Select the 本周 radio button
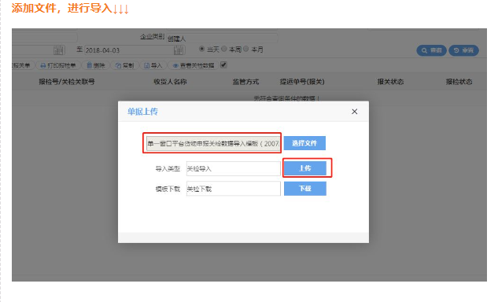498x302 pixels. coord(224,49)
